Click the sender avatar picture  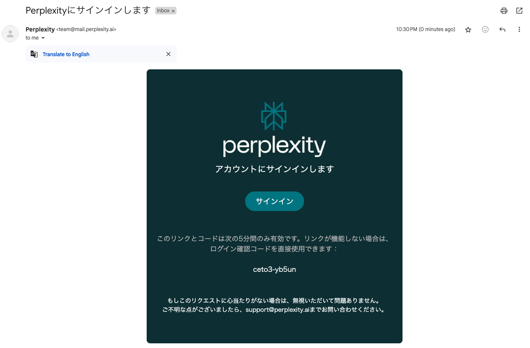click(10, 34)
